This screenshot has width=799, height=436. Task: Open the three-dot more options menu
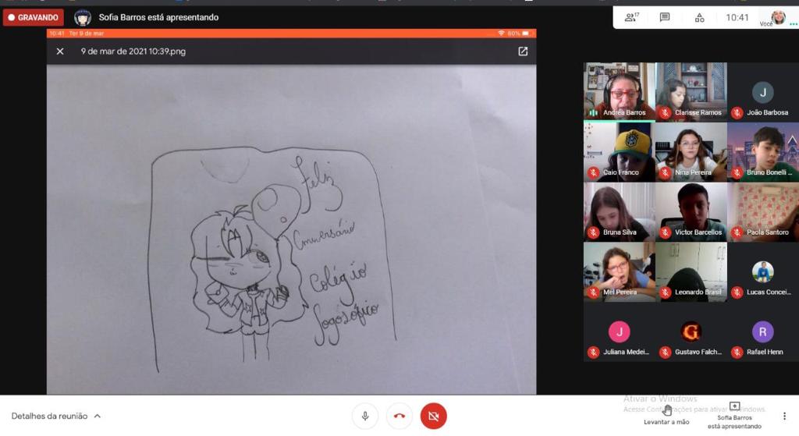click(784, 417)
